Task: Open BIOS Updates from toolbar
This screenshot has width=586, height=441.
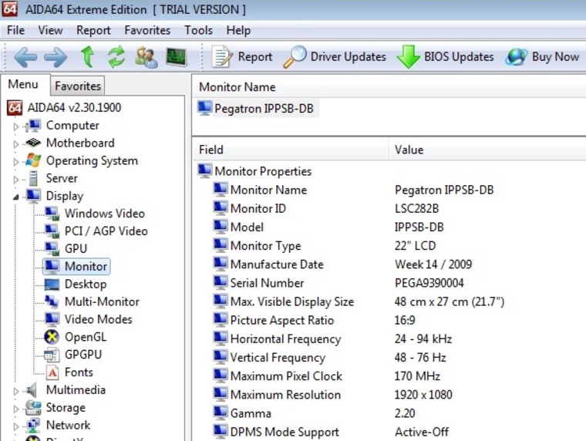Action: pos(446,57)
